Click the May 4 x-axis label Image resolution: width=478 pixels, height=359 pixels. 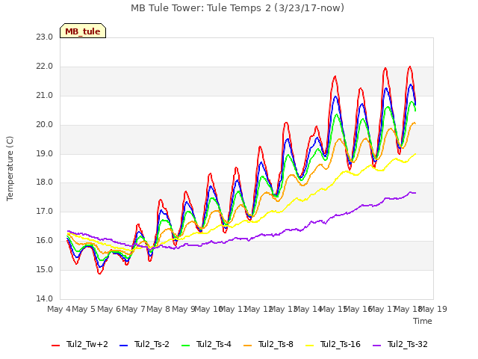tap(58, 309)
